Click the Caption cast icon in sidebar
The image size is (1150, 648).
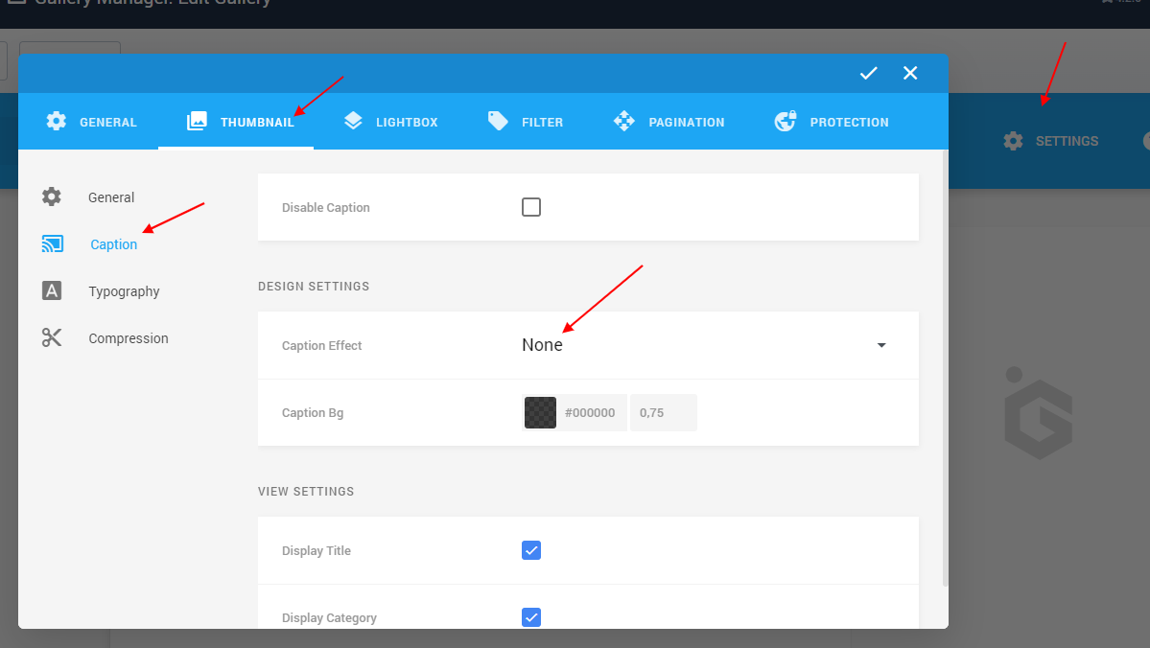click(52, 243)
